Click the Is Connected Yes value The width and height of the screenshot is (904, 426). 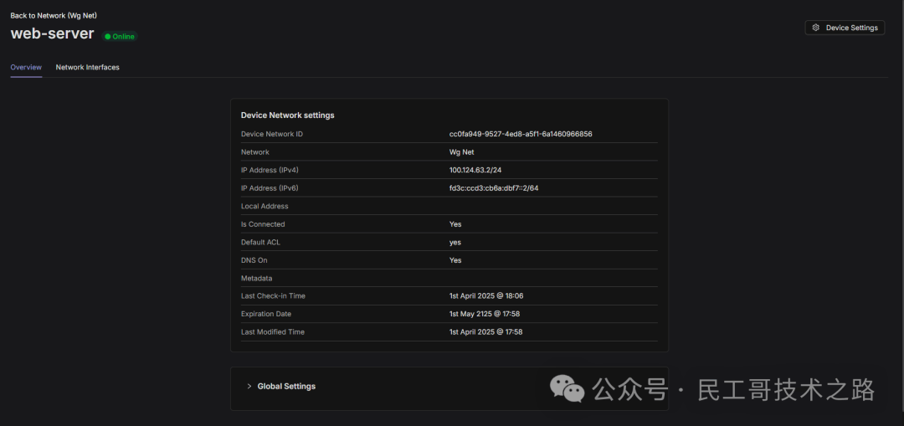(x=455, y=224)
